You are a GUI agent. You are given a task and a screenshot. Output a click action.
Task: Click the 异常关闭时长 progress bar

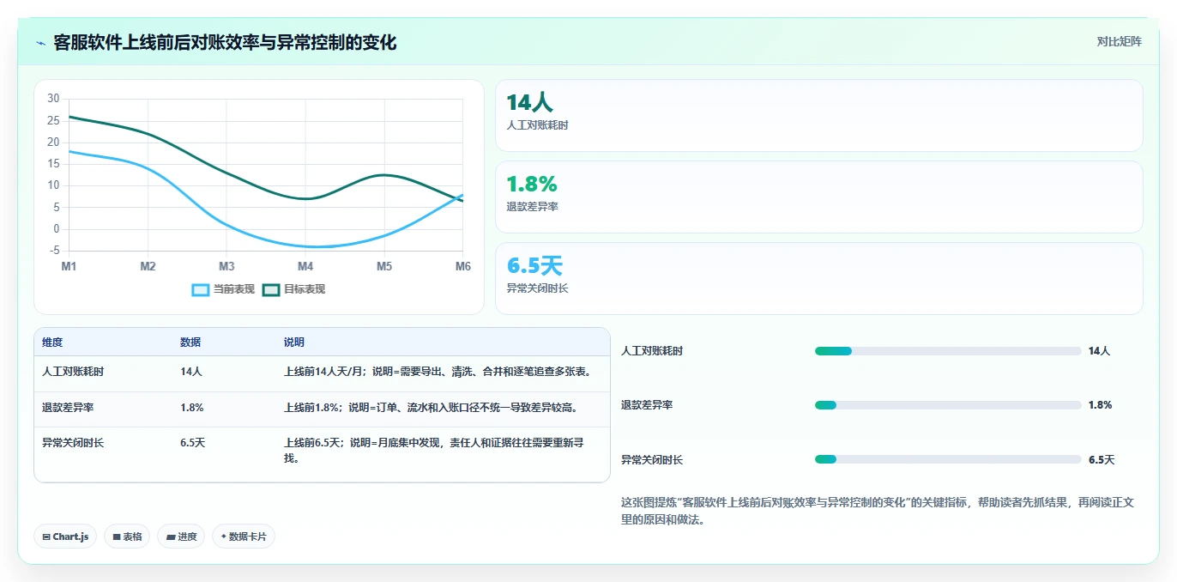tap(948, 460)
